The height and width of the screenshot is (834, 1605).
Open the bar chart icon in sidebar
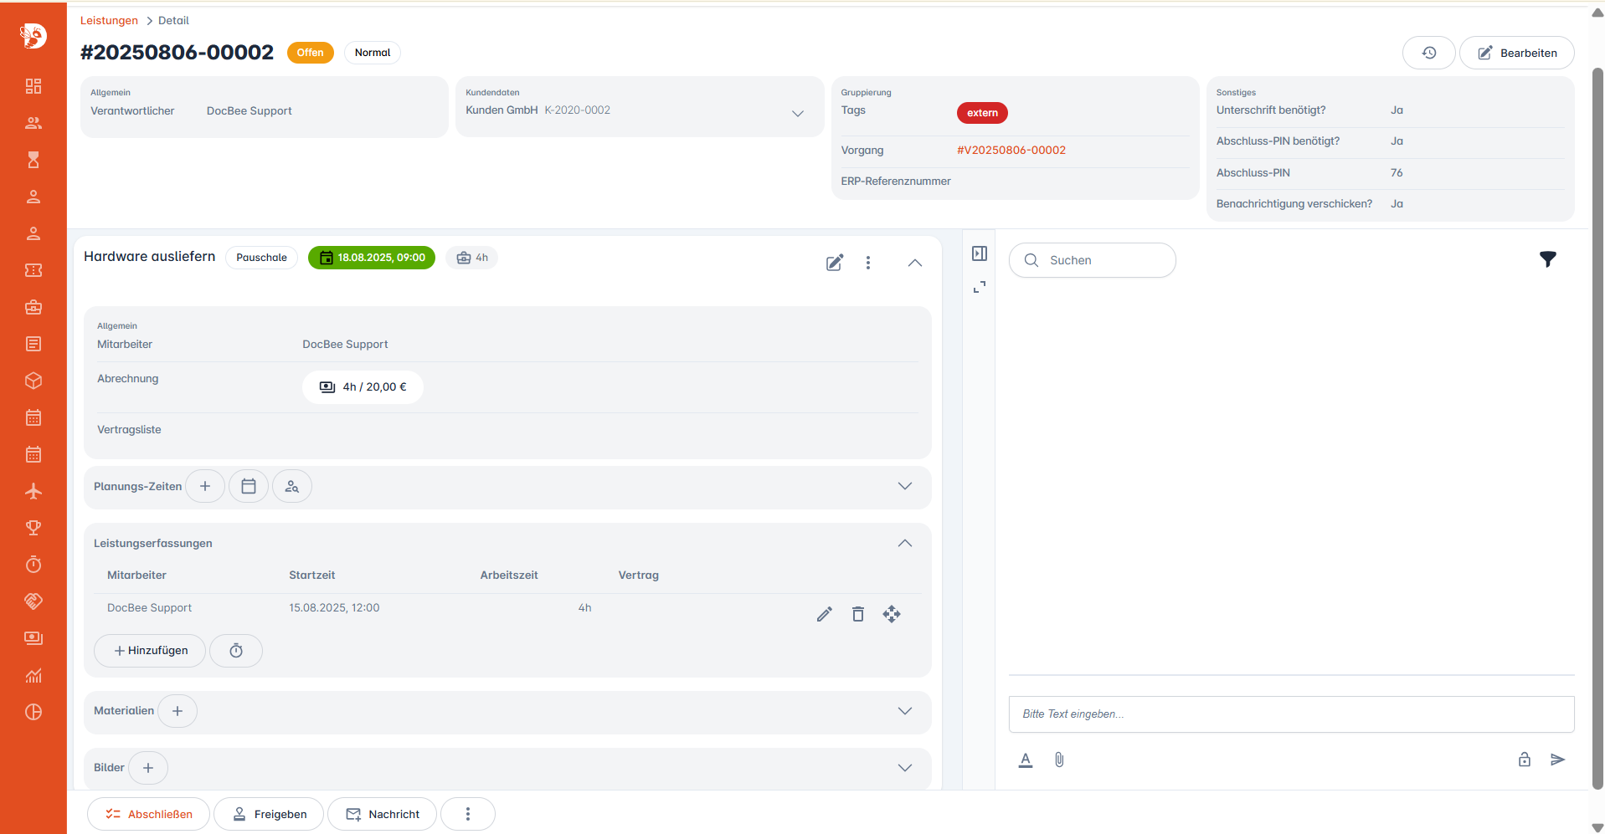(x=33, y=675)
